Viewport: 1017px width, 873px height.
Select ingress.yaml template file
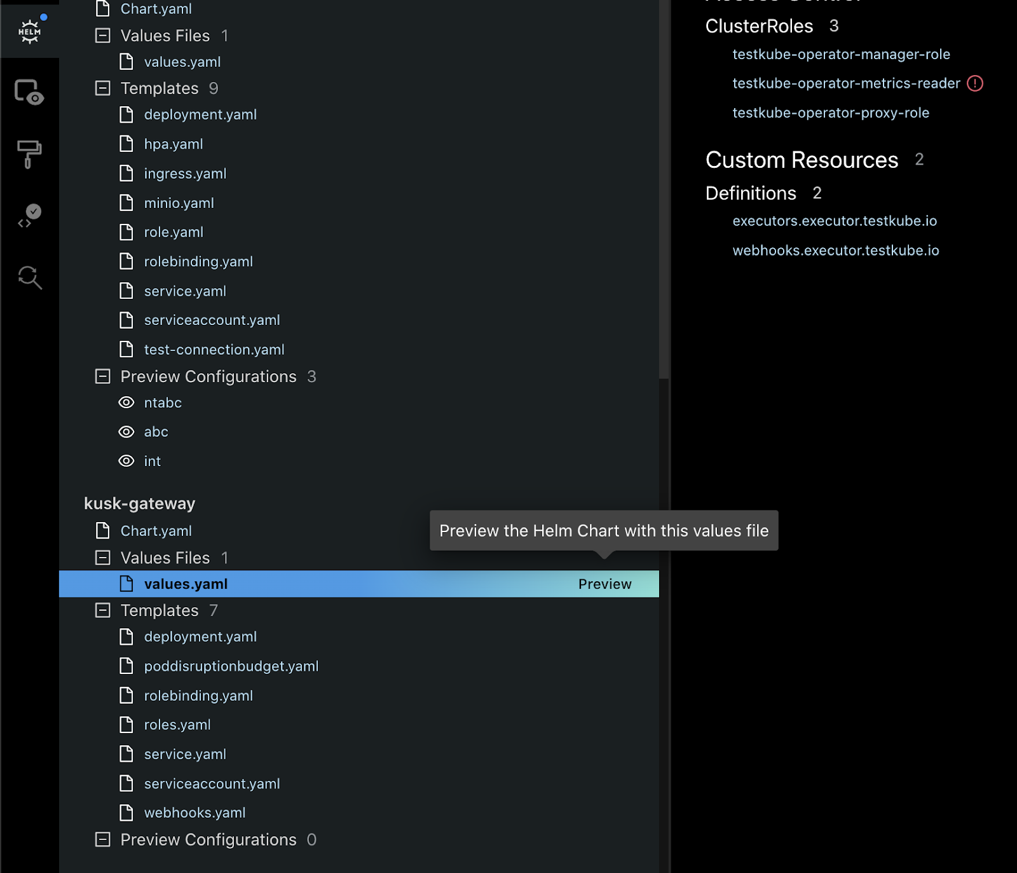[185, 174]
